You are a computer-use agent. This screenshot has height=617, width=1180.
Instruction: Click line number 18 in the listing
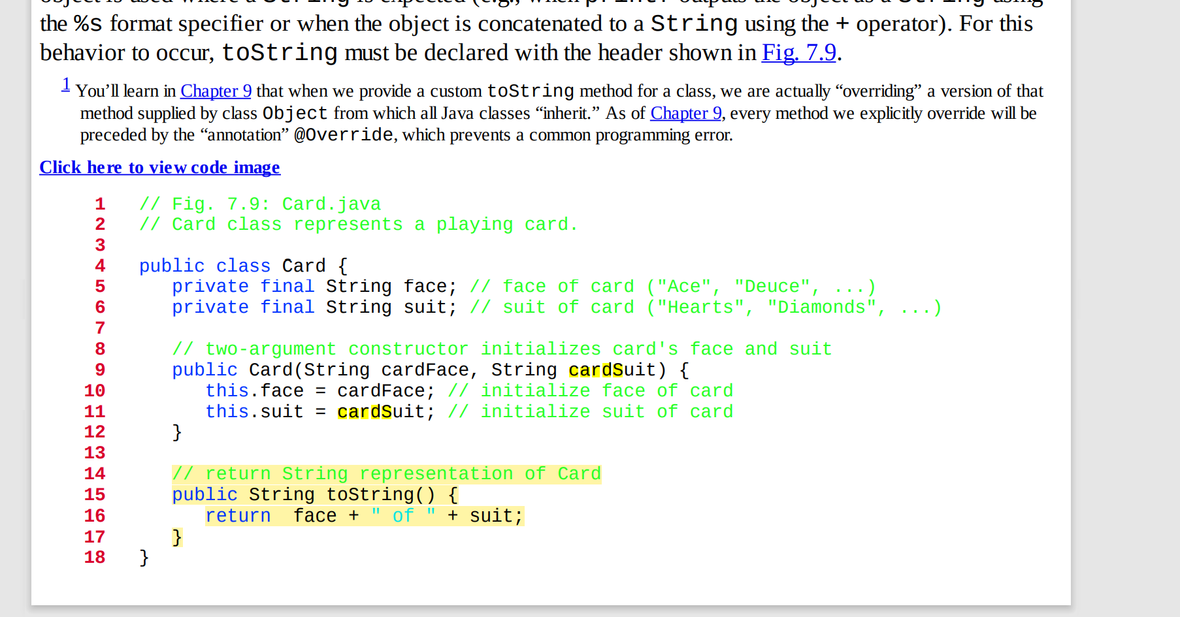click(x=94, y=558)
